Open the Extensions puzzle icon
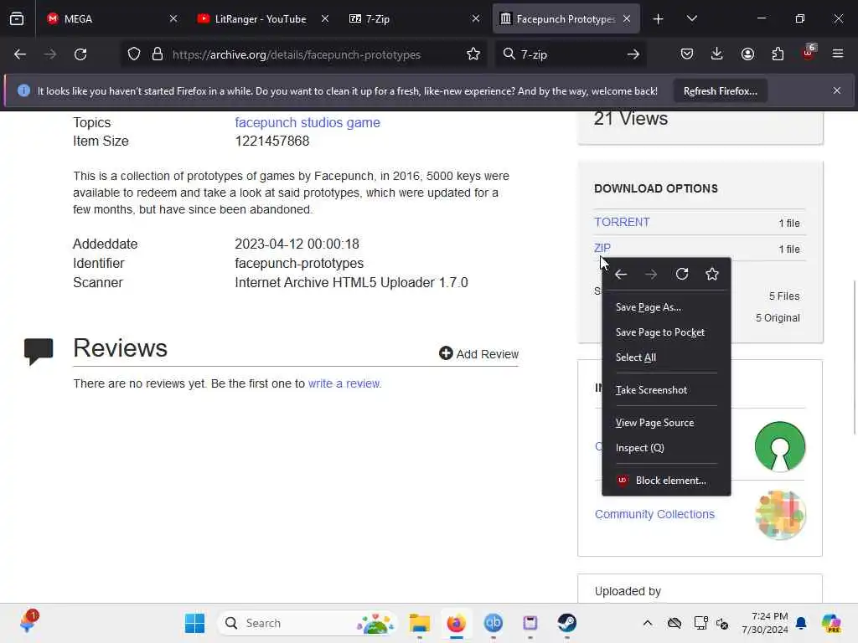This screenshot has width=858, height=643. click(778, 54)
